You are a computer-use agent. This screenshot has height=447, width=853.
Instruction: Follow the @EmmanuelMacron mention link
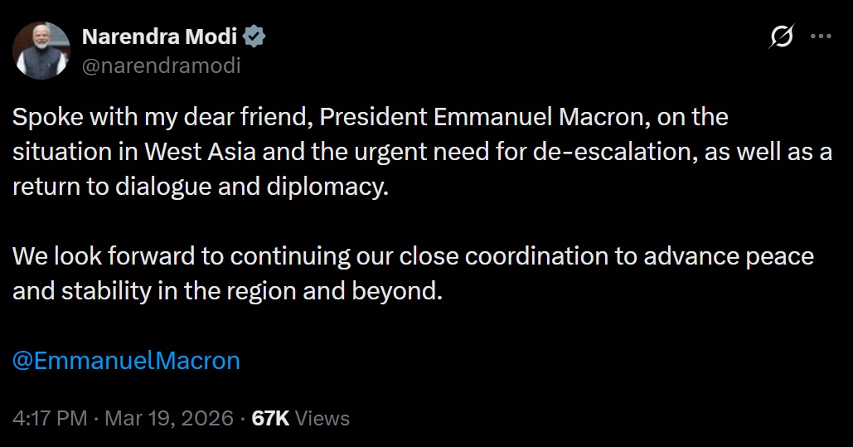(x=126, y=361)
